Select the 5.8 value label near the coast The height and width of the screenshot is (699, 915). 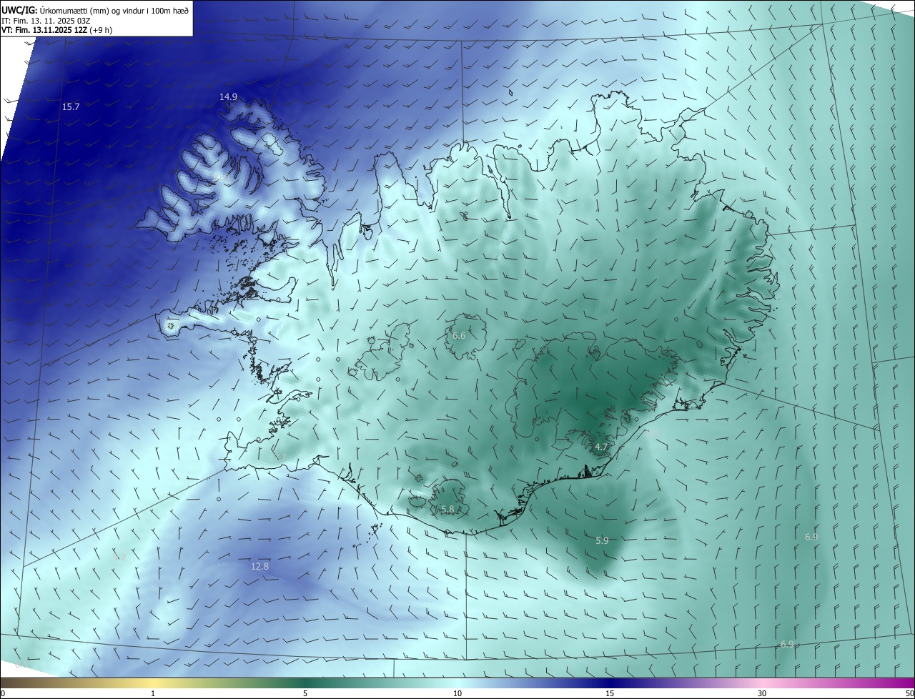tap(447, 509)
